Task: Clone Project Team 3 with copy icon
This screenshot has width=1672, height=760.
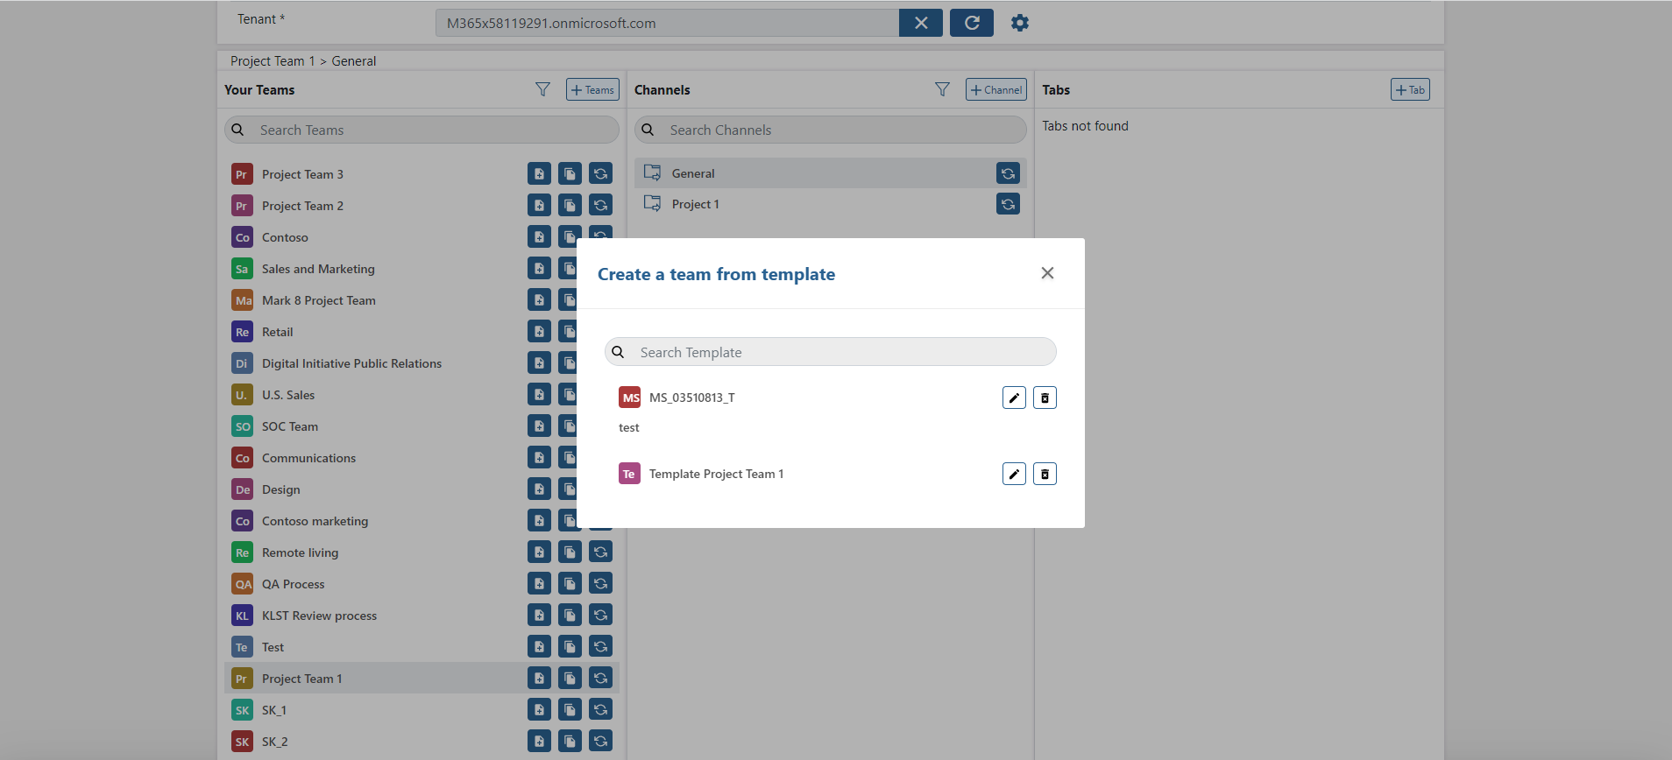Action: pos(570,173)
